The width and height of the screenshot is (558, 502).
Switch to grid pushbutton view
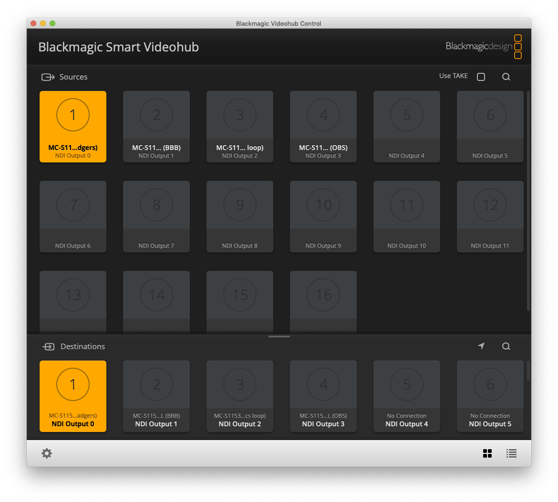tap(487, 453)
